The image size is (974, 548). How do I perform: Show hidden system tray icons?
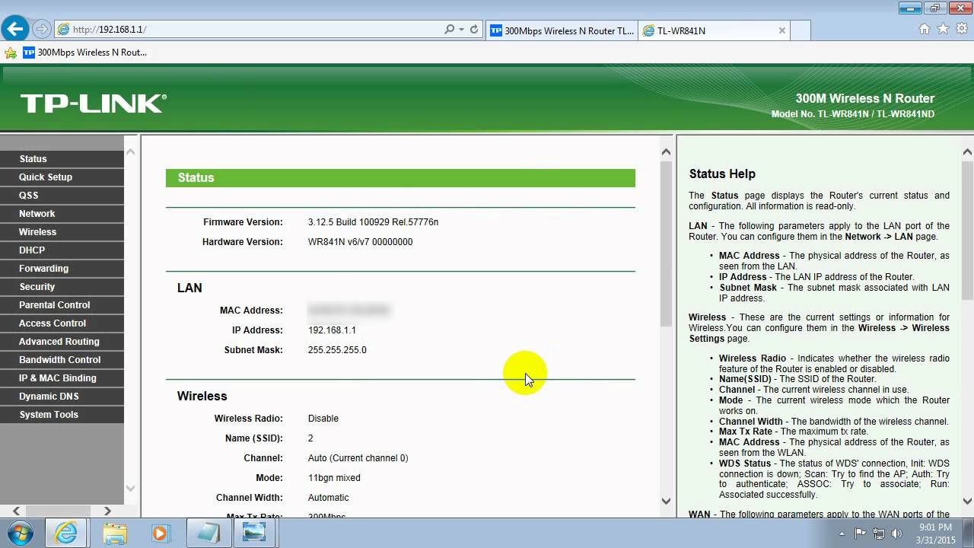842,533
